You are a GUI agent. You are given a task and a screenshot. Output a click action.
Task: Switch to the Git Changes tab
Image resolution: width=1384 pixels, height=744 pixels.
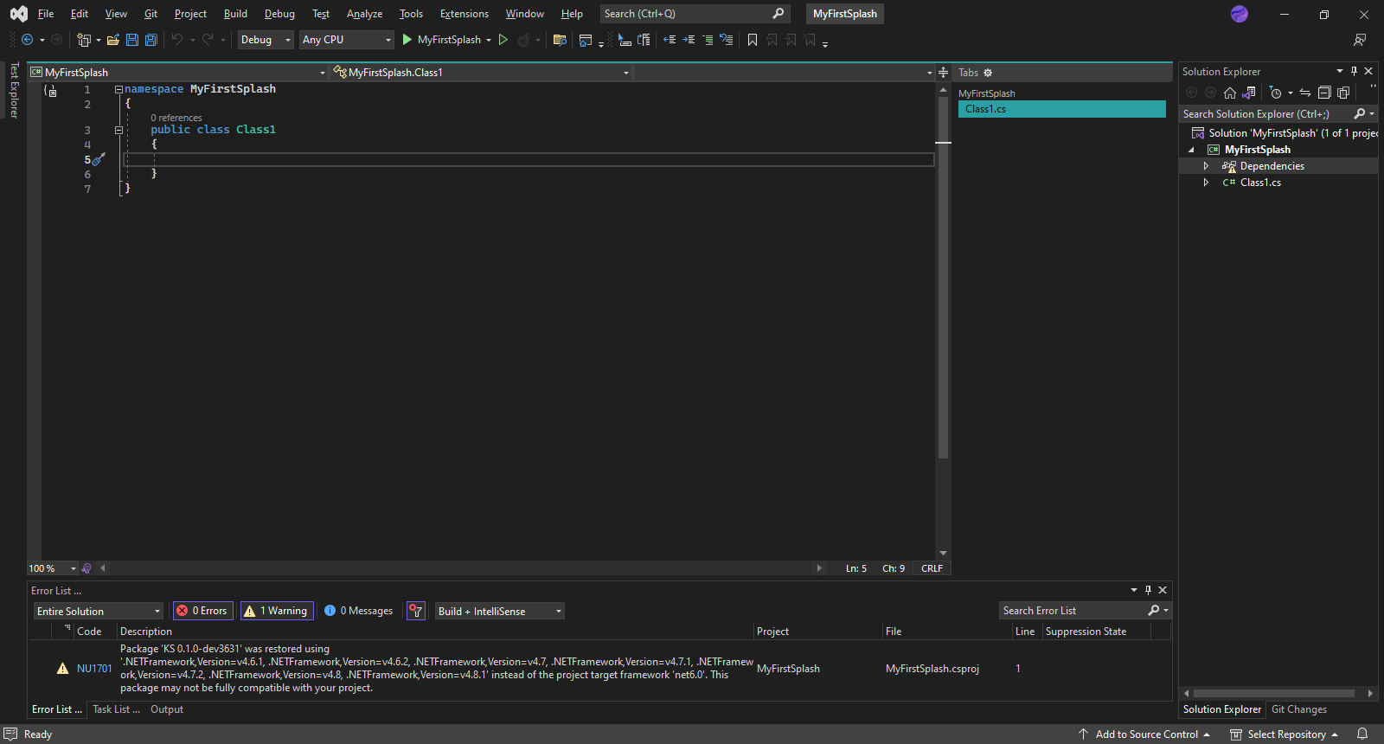[1298, 709]
